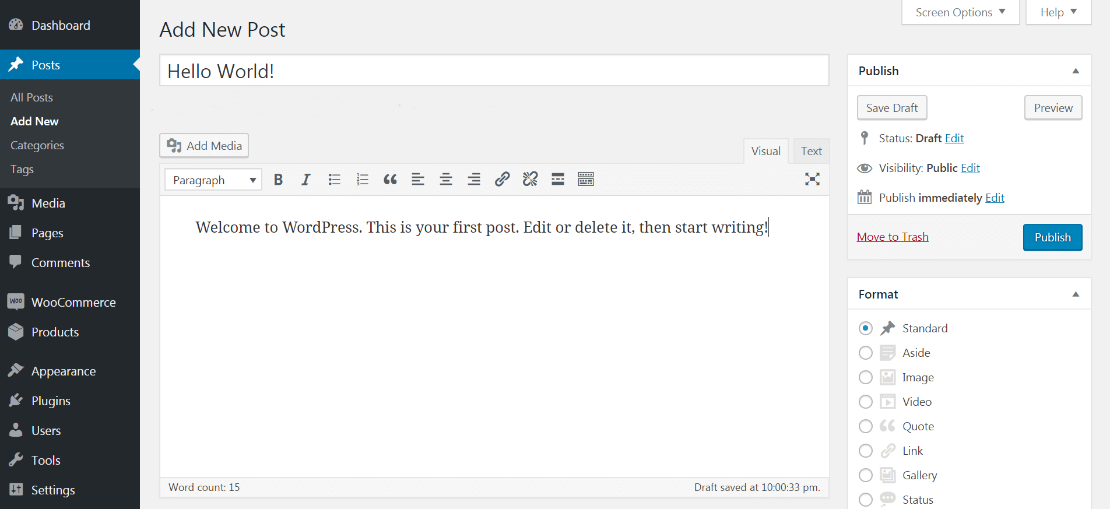Select the Standard post format

pyautogui.click(x=866, y=328)
